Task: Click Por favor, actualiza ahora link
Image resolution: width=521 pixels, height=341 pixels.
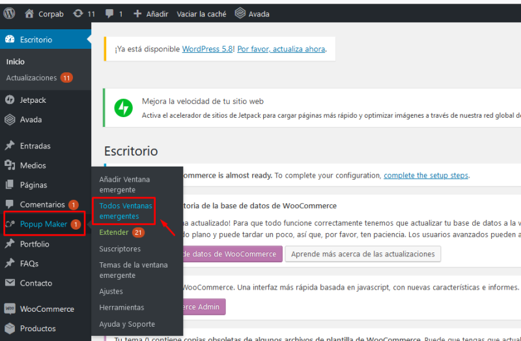Action: (281, 49)
